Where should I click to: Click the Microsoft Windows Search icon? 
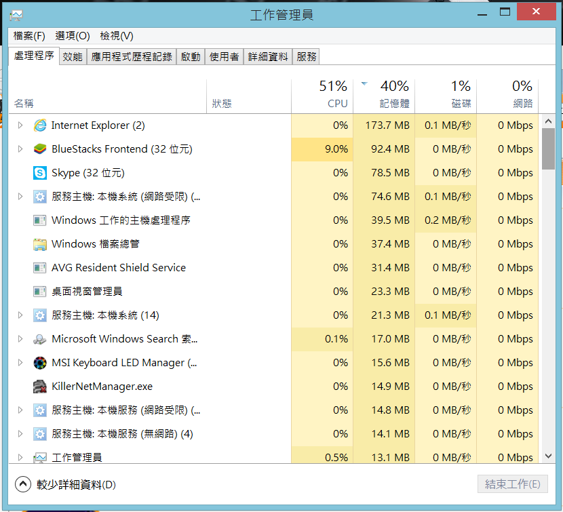click(x=40, y=339)
